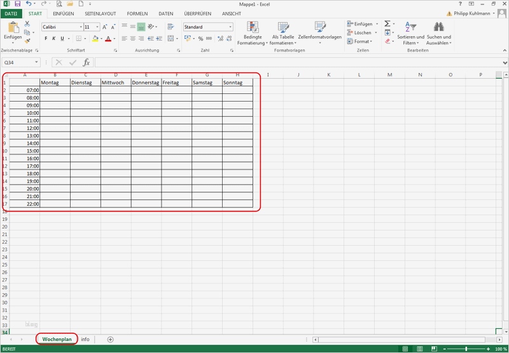509x353 pixels.
Task: Copy the selection using the copy icon
Action: tap(27, 32)
